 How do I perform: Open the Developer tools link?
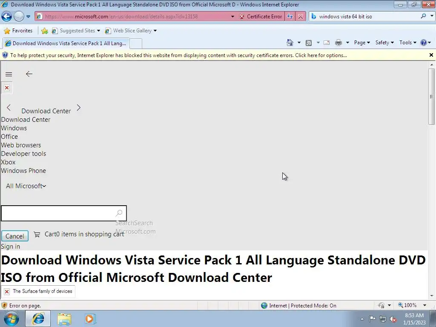click(x=24, y=154)
